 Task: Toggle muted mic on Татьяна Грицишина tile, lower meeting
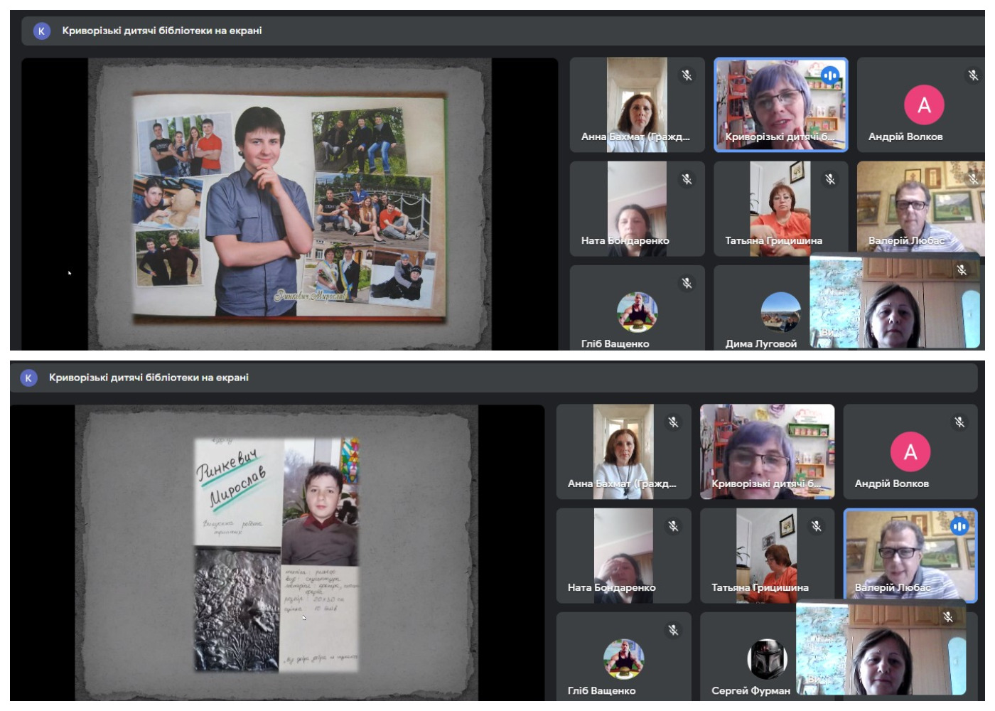point(817,526)
